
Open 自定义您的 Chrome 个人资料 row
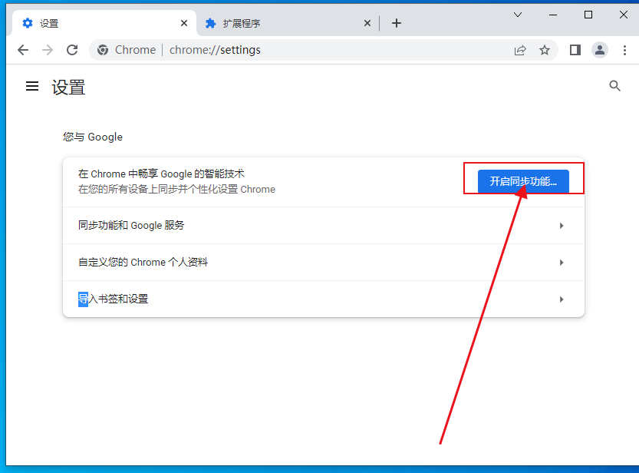[324, 262]
